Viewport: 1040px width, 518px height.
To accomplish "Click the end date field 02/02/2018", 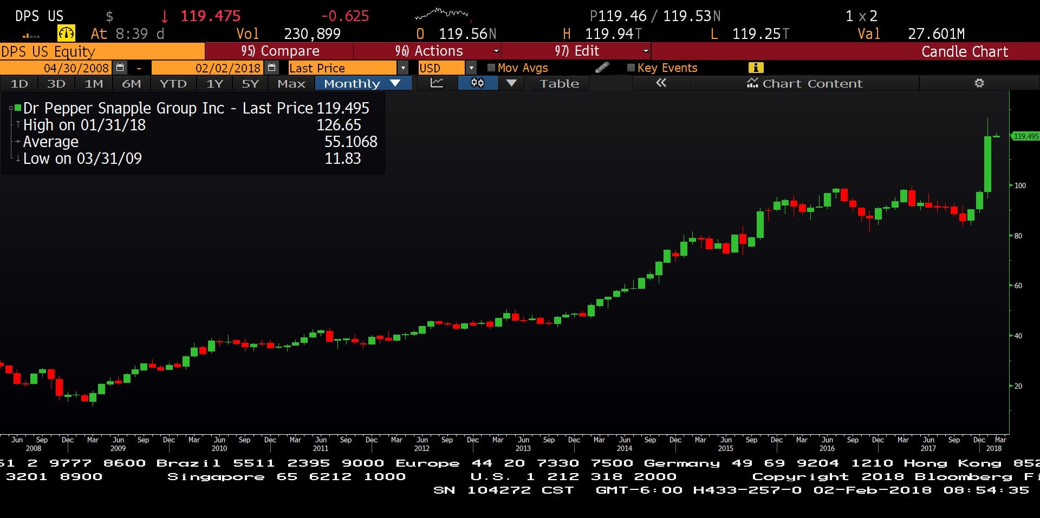I will pos(209,68).
